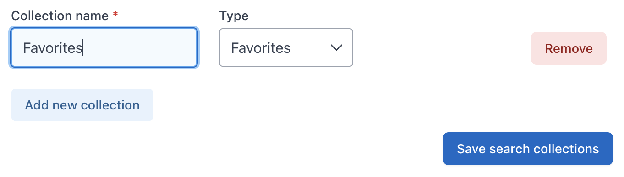This screenshot has height=177, width=624.
Task: Select the Favorites value in Type box
Action: coord(261,48)
